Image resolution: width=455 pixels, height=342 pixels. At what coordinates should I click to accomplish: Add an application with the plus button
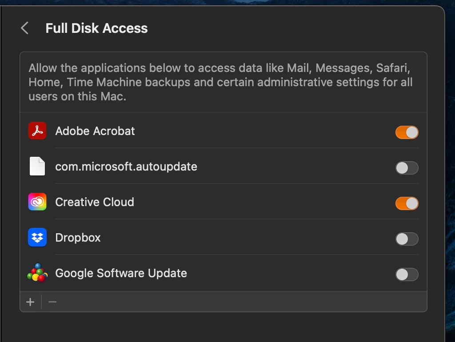pos(30,302)
